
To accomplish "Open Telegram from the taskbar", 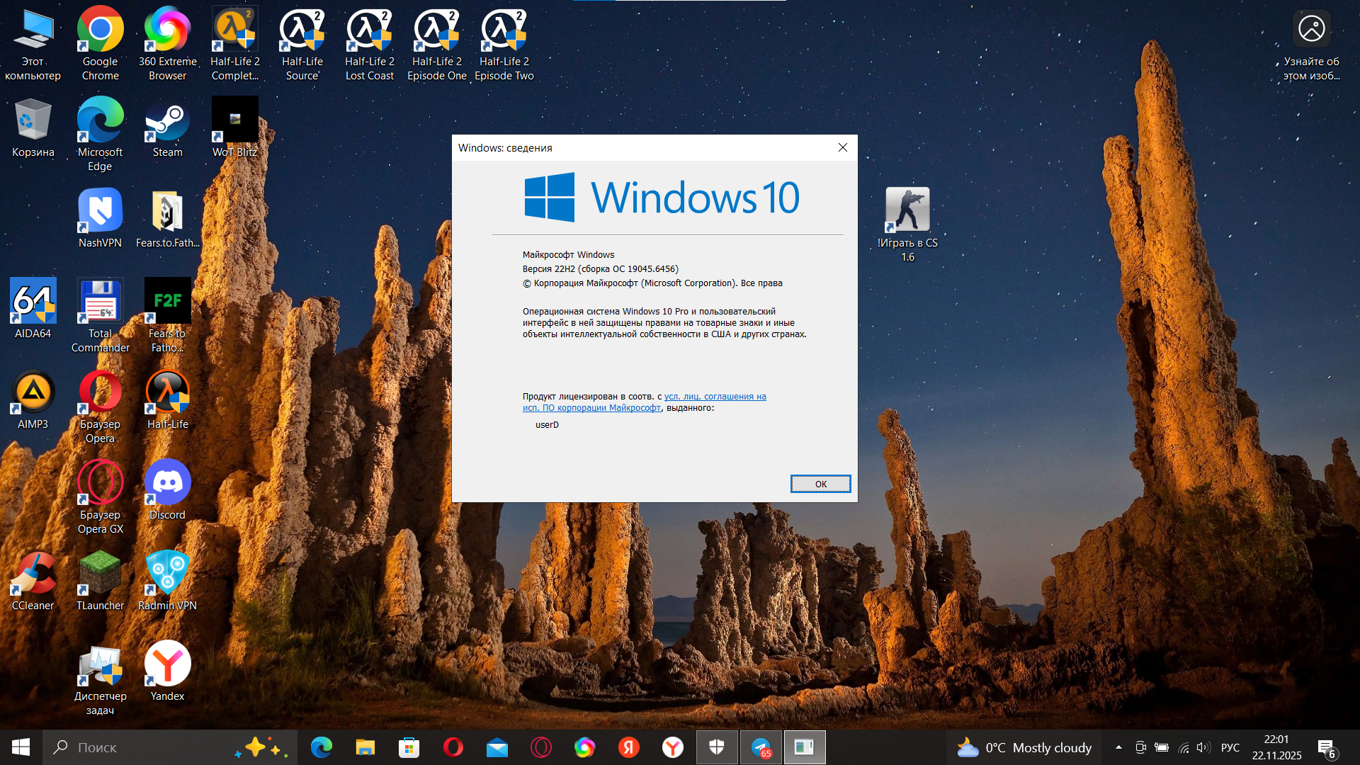I will (761, 747).
